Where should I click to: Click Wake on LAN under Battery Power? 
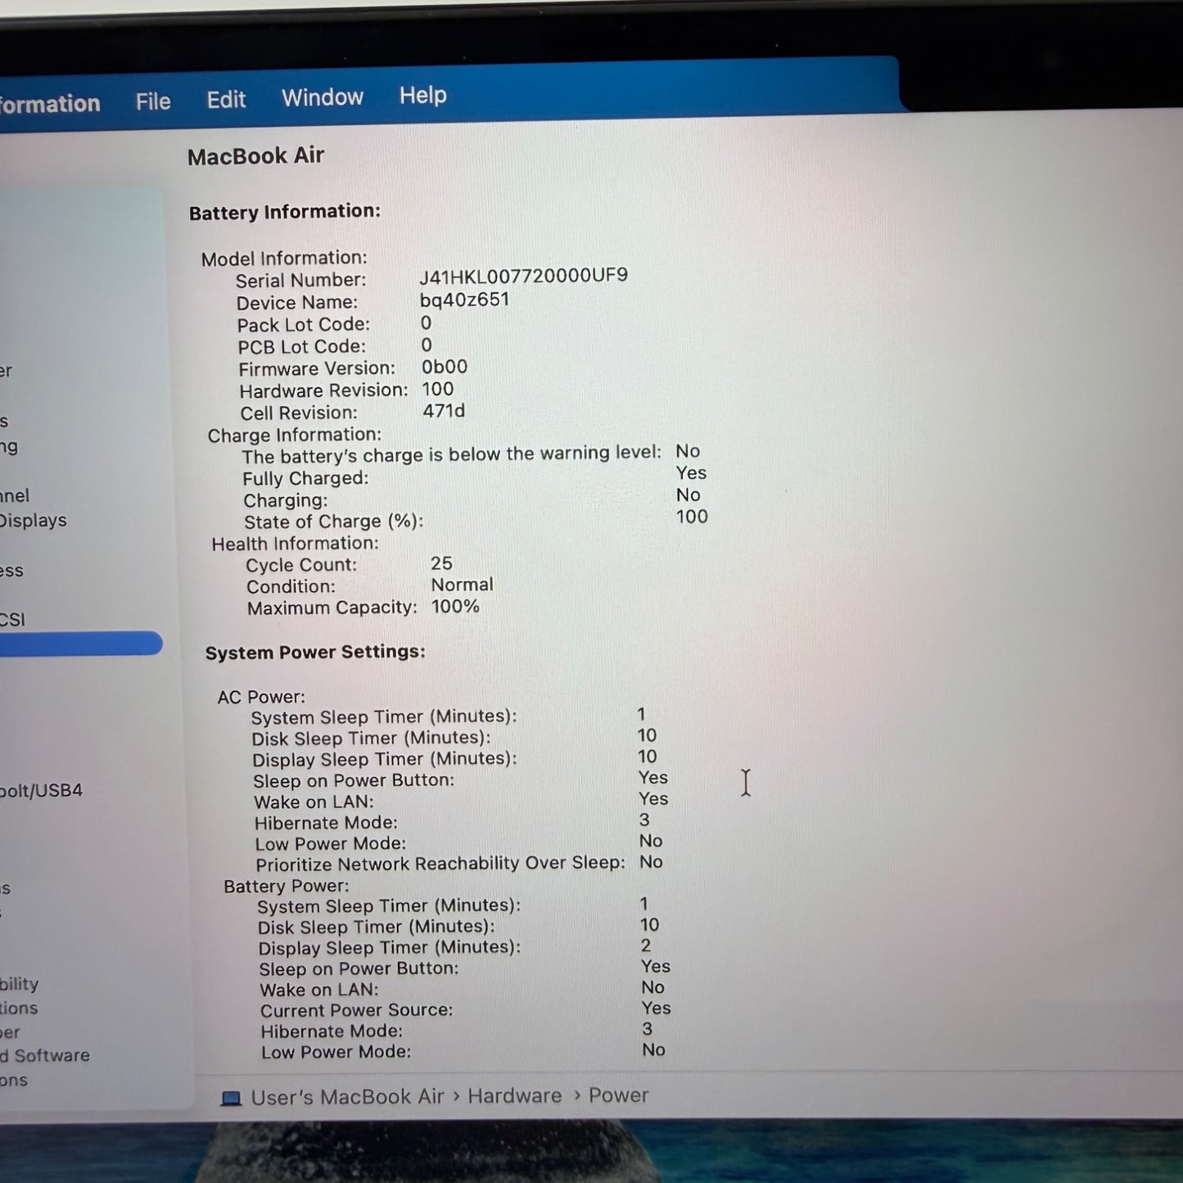[x=319, y=991]
